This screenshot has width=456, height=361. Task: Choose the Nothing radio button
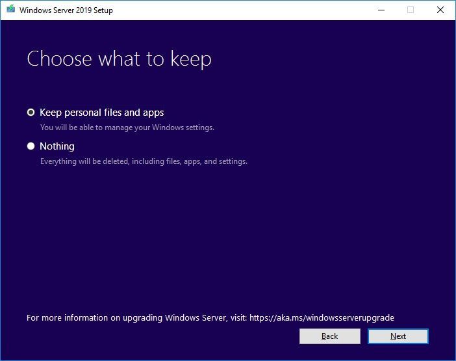tap(31, 146)
